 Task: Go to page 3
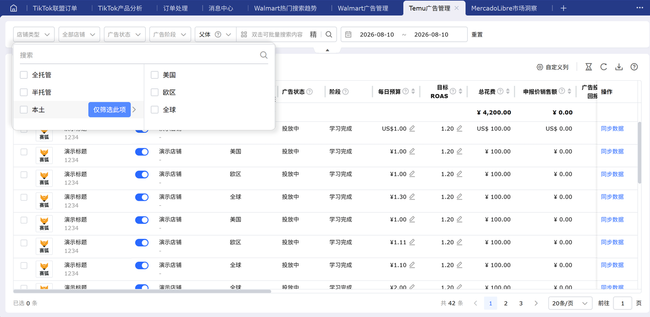[521, 303]
